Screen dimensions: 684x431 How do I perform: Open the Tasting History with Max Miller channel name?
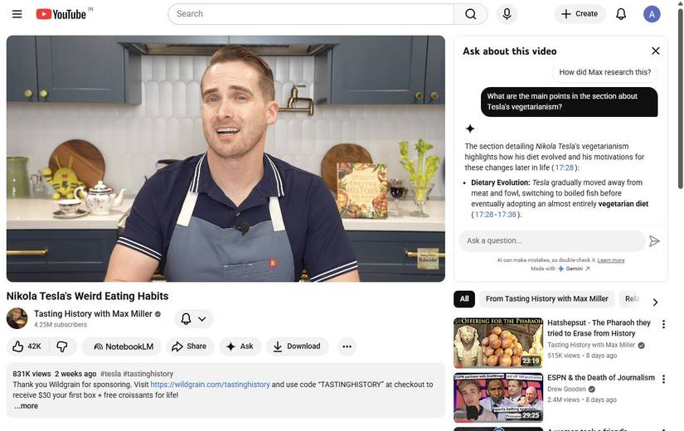click(93, 313)
